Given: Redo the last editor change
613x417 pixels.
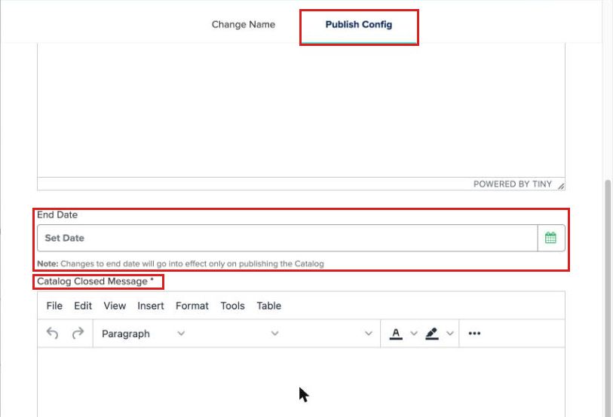Looking at the screenshot, I should click(78, 333).
